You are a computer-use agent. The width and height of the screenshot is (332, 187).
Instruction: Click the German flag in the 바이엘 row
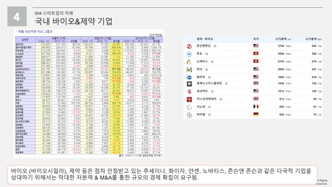click(x=256, y=115)
